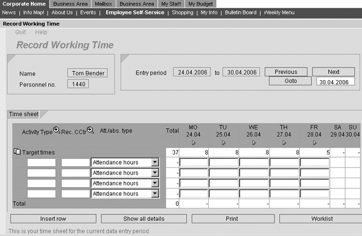Click the Insert row button
The height and width of the screenshot is (236, 362).
tap(53, 219)
